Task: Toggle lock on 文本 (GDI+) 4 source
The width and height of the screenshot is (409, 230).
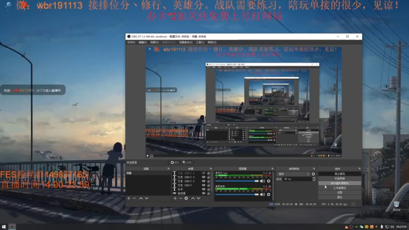Action: click(x=209, y=173)
